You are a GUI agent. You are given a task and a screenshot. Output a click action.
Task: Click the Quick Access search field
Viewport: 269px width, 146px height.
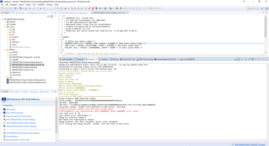click(x=253, y=8)
